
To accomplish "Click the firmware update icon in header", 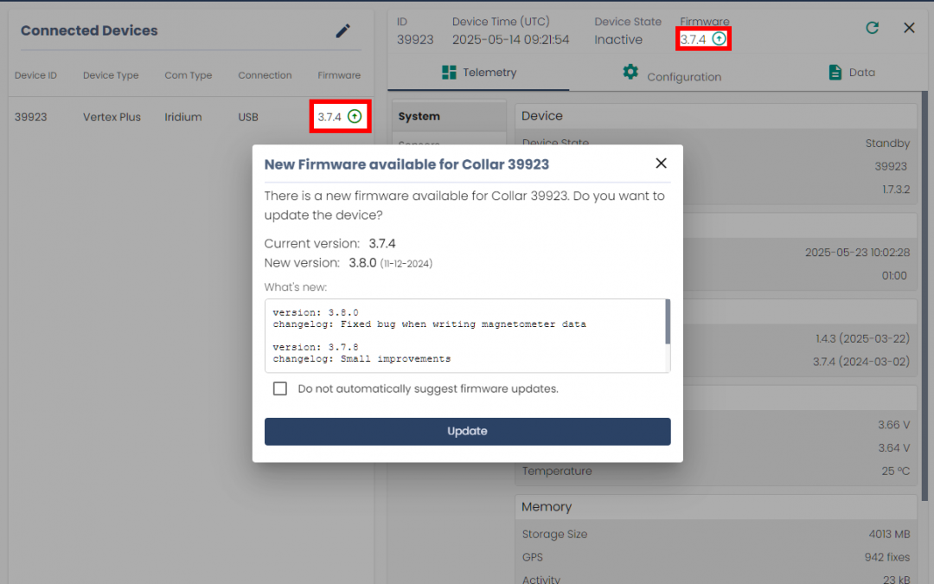I will pos(719,39).
